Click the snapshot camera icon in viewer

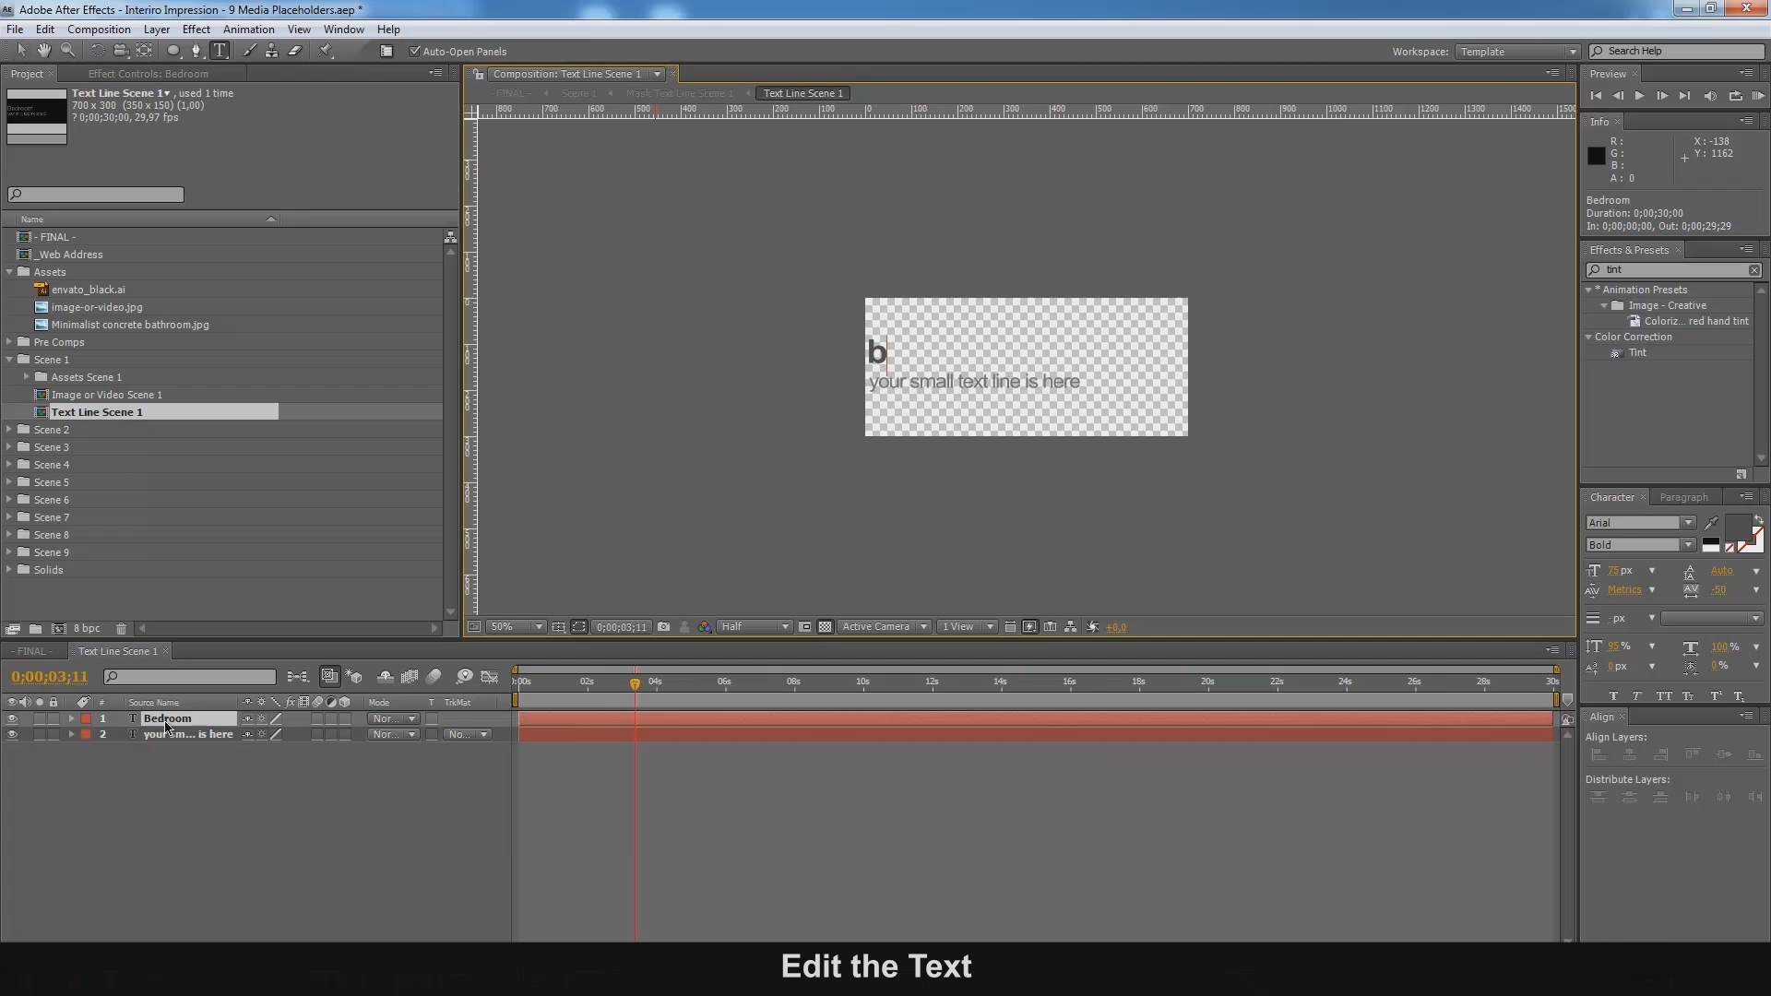663,627
